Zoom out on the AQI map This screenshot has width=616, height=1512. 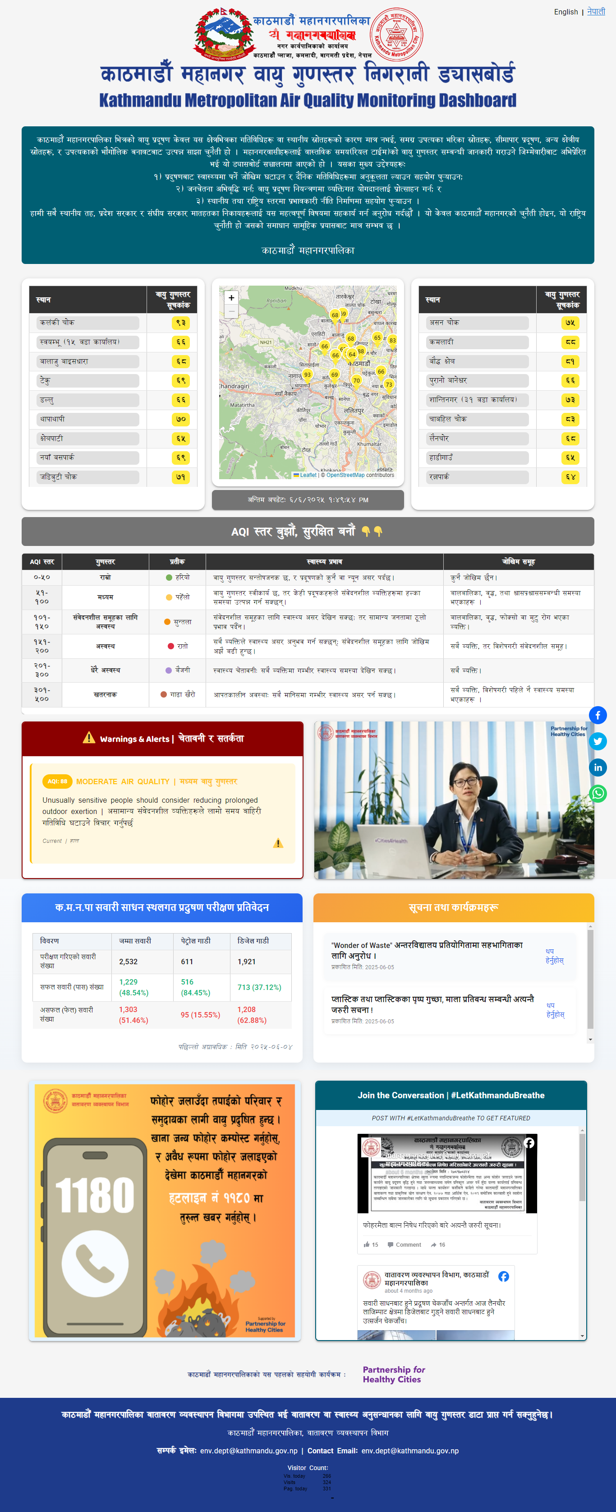231,311
